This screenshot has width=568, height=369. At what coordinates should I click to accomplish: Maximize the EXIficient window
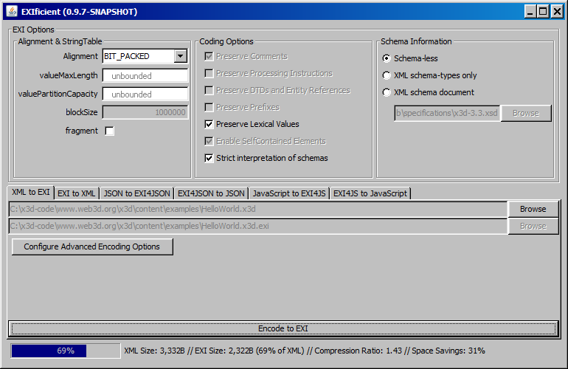[544, 12]
